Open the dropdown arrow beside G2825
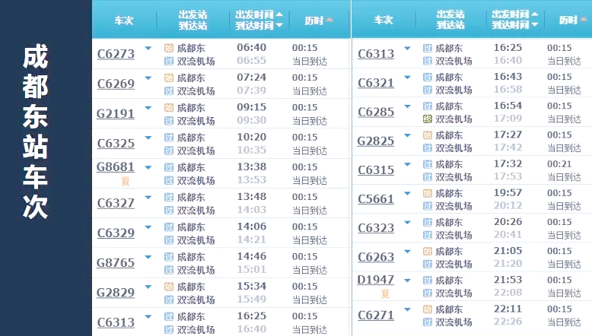 407,135
